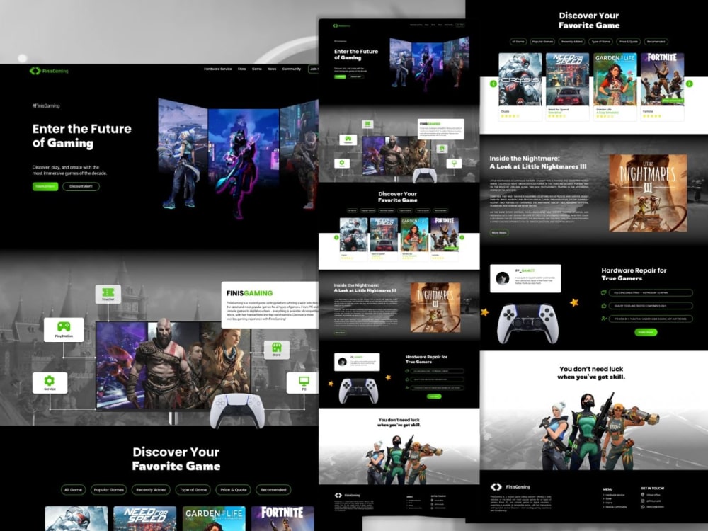Open the Fortnite cover at the bottom of the left mockup
708x531 pixels.
tap(282, 518)
